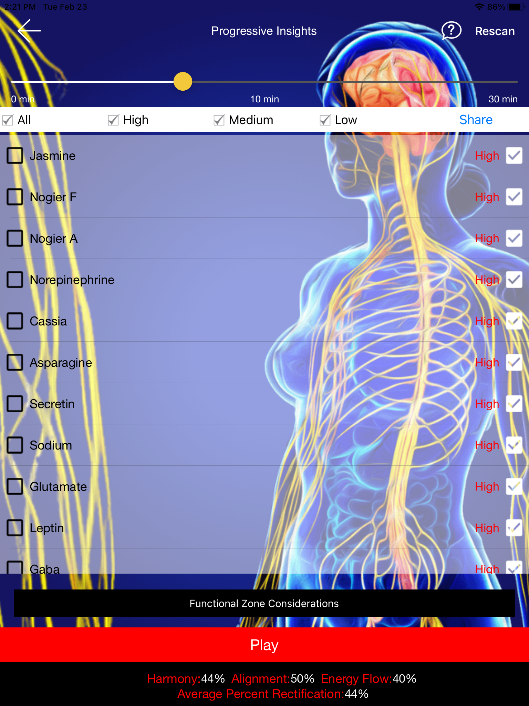Select the Norepinephrine item name

tap(72, 280)
